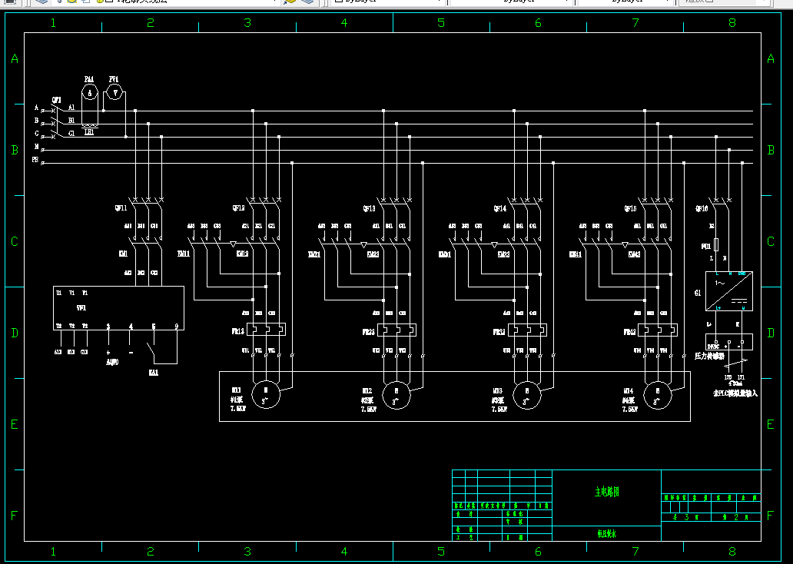Select the M12 pump motor circle

pyautogui.click(x=396, y=395)
